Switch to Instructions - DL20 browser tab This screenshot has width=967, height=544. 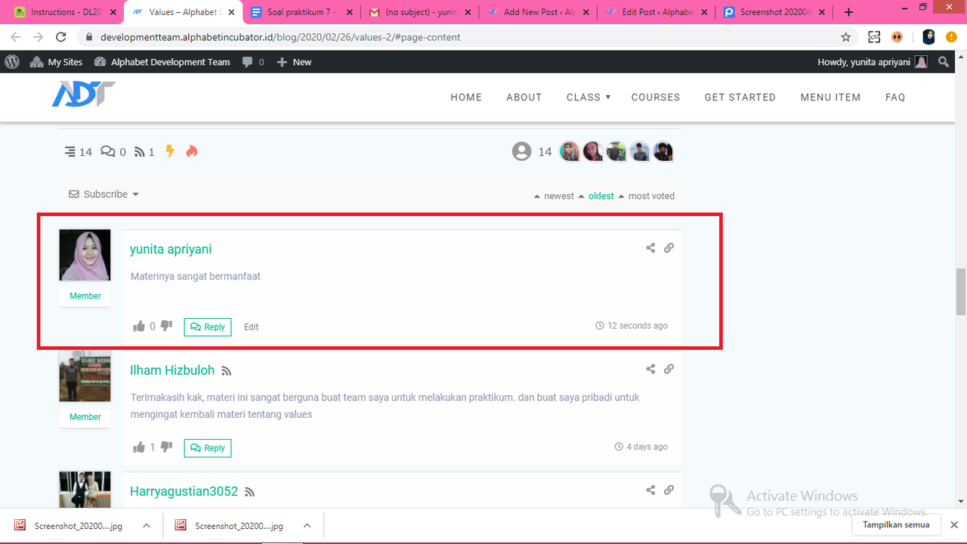click(64, 12)
